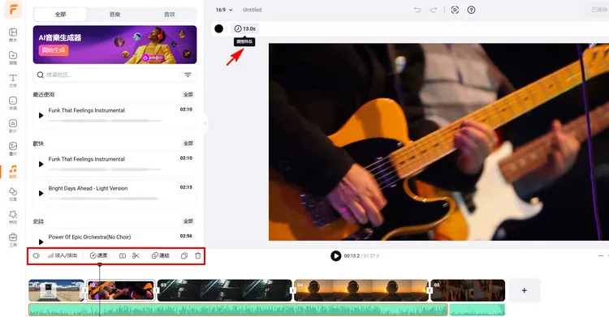Delete selected clip with trash icon
Screen dimensions: 609x317
[197, 255]
